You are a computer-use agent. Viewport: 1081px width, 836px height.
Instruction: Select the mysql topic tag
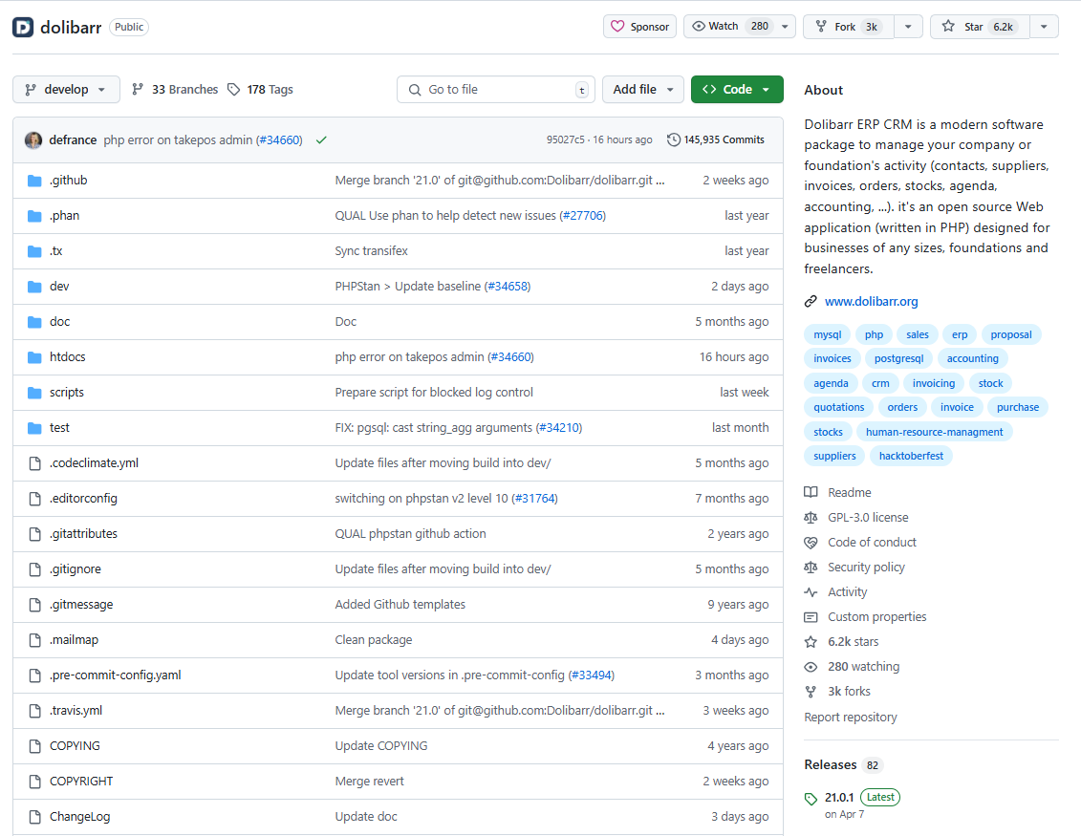pyautogui.click(x=828, y=335)
